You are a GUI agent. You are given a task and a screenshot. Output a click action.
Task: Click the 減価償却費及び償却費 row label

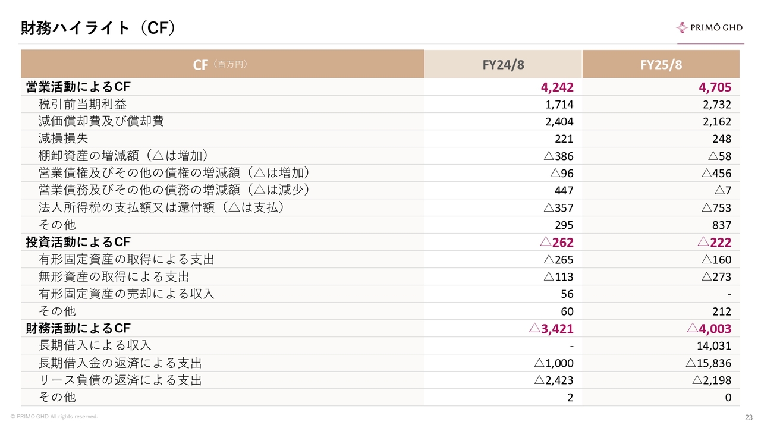pos(101,121)
